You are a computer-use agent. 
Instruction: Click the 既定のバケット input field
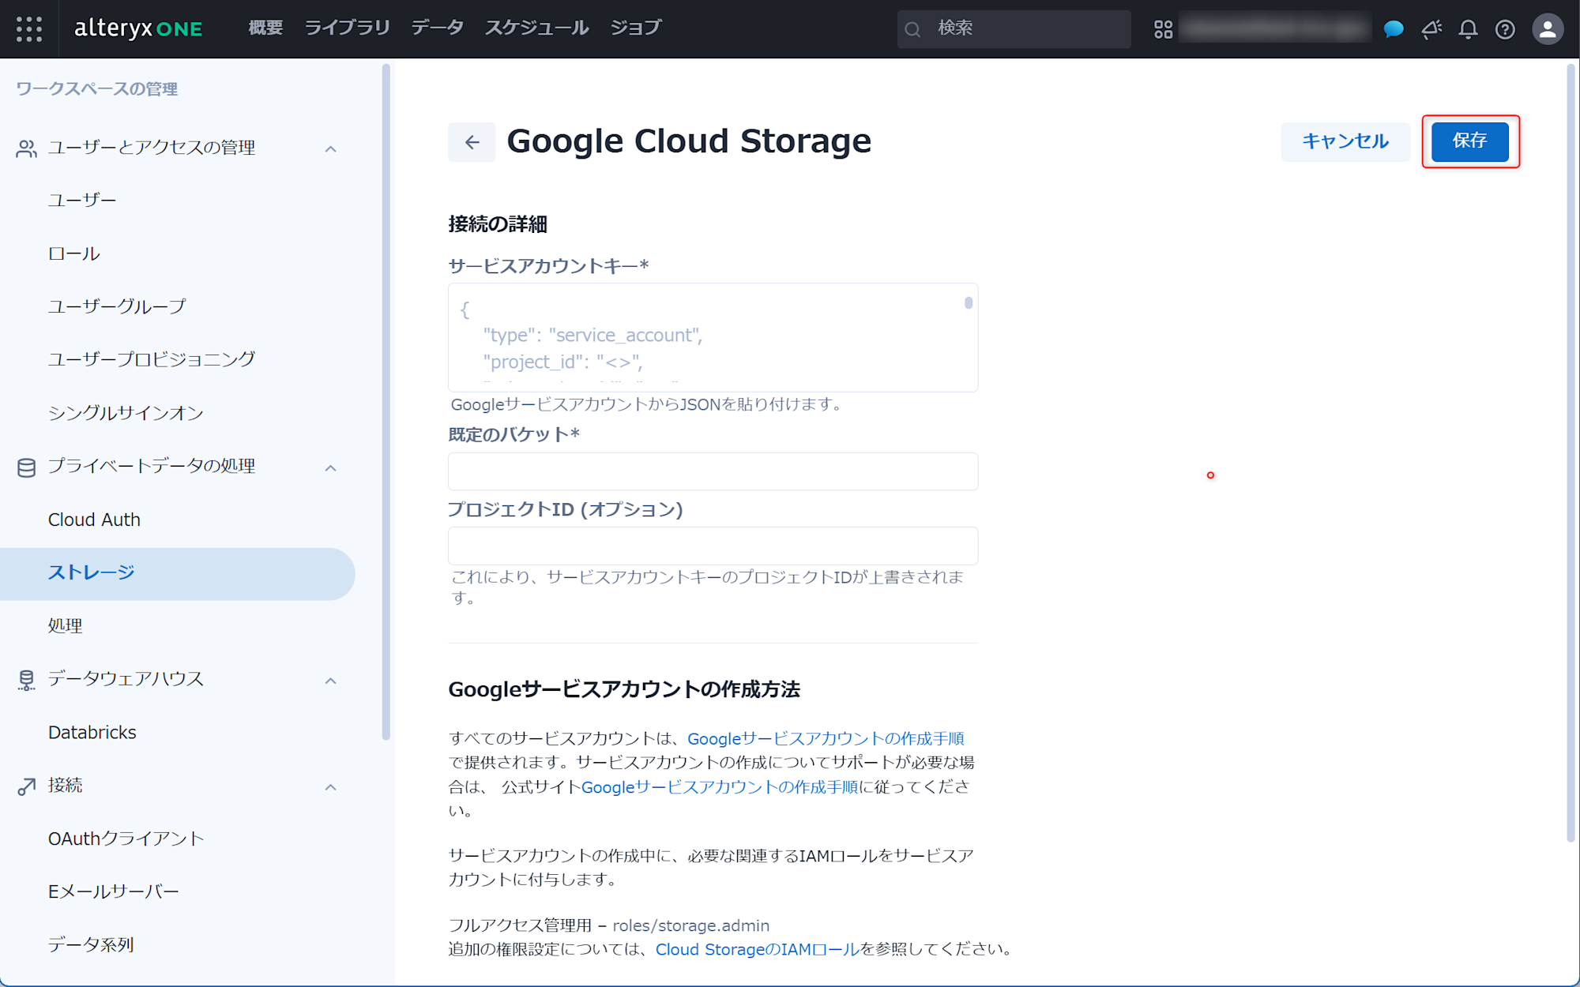tap(713, 471)
